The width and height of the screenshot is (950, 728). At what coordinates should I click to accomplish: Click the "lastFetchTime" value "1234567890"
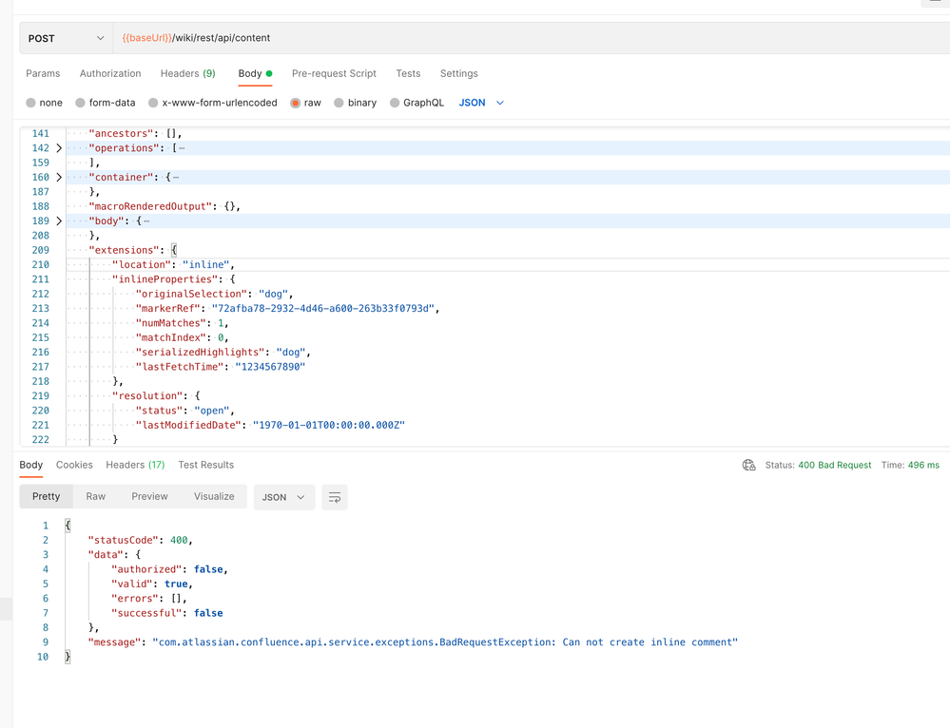coord(270,367)
